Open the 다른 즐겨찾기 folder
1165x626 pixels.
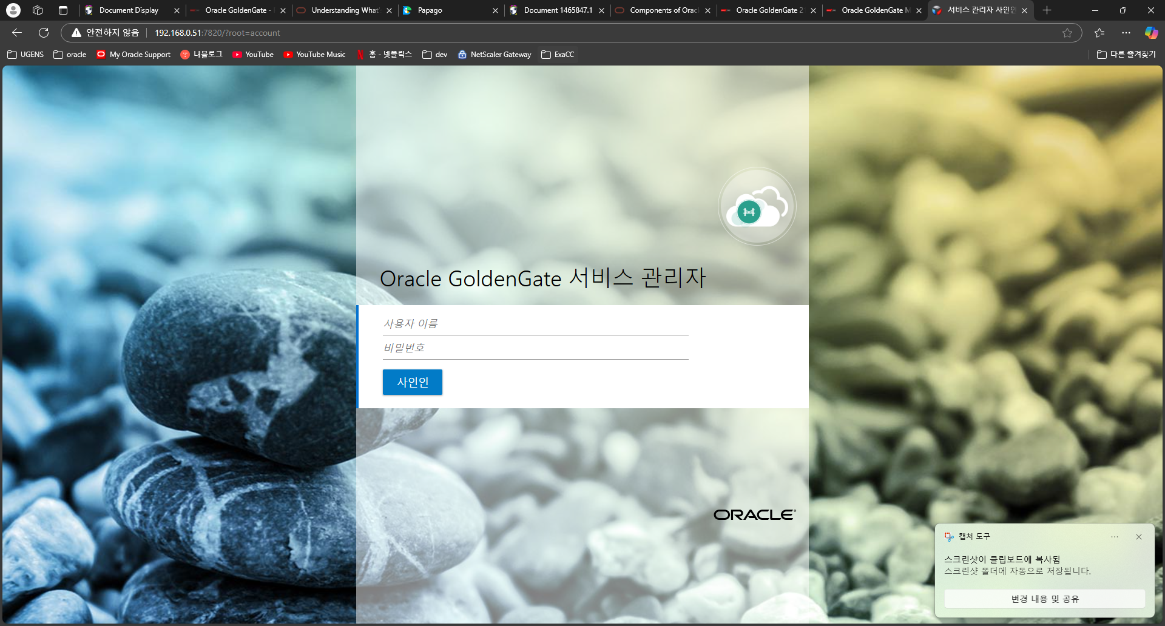(1126, 55)
